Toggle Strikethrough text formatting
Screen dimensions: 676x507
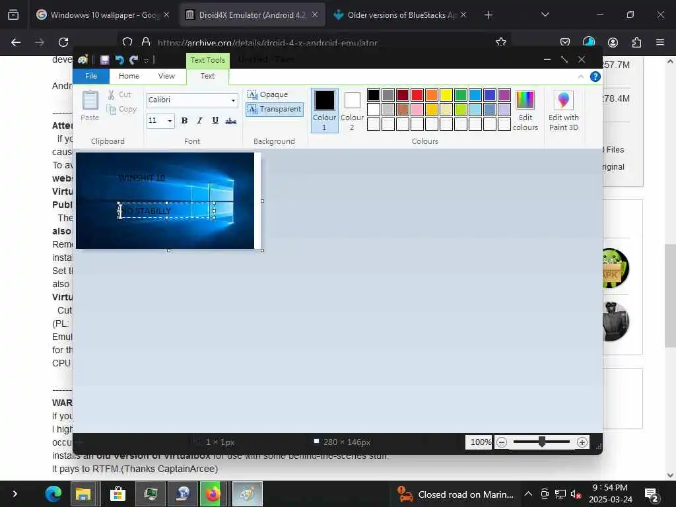click(x=230, y=121)
